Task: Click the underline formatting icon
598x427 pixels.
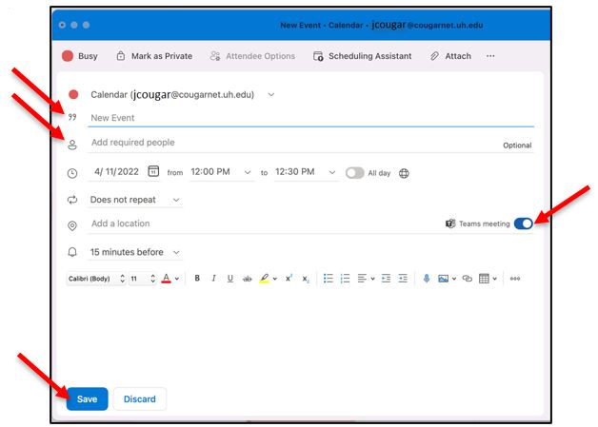Action: [230, 279]
